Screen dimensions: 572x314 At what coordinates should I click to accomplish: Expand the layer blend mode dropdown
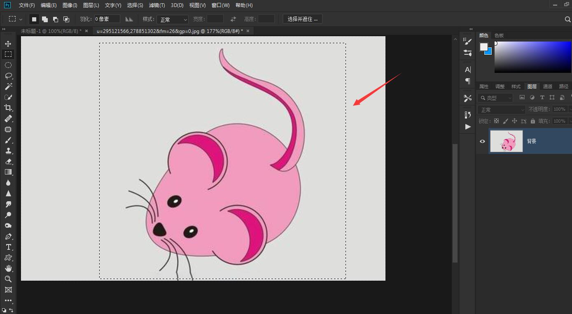(502, 109)
